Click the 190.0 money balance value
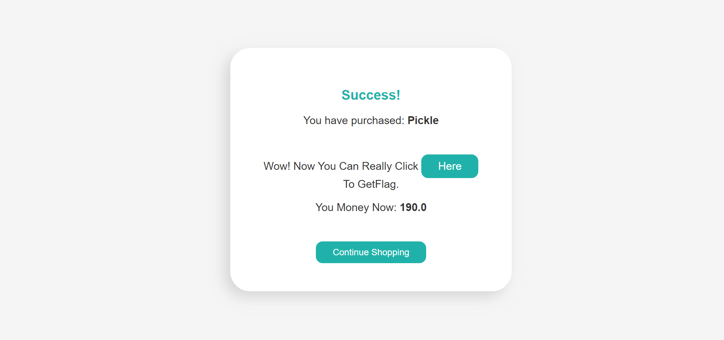The height and width of the screenshot is (340, 724). [413, 207]
